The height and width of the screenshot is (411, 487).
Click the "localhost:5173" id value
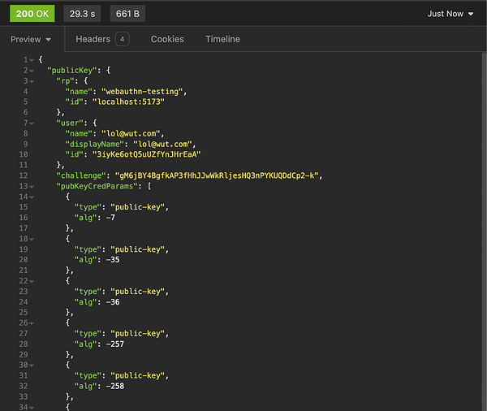coord(128,102)
